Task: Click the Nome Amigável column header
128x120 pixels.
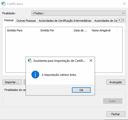Action: coord(104,30)
